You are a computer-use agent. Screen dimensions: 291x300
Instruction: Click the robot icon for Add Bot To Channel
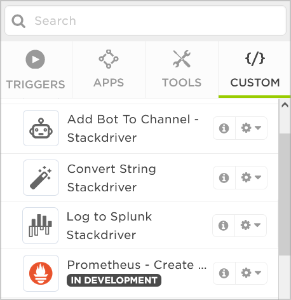(x=41, y=128)
